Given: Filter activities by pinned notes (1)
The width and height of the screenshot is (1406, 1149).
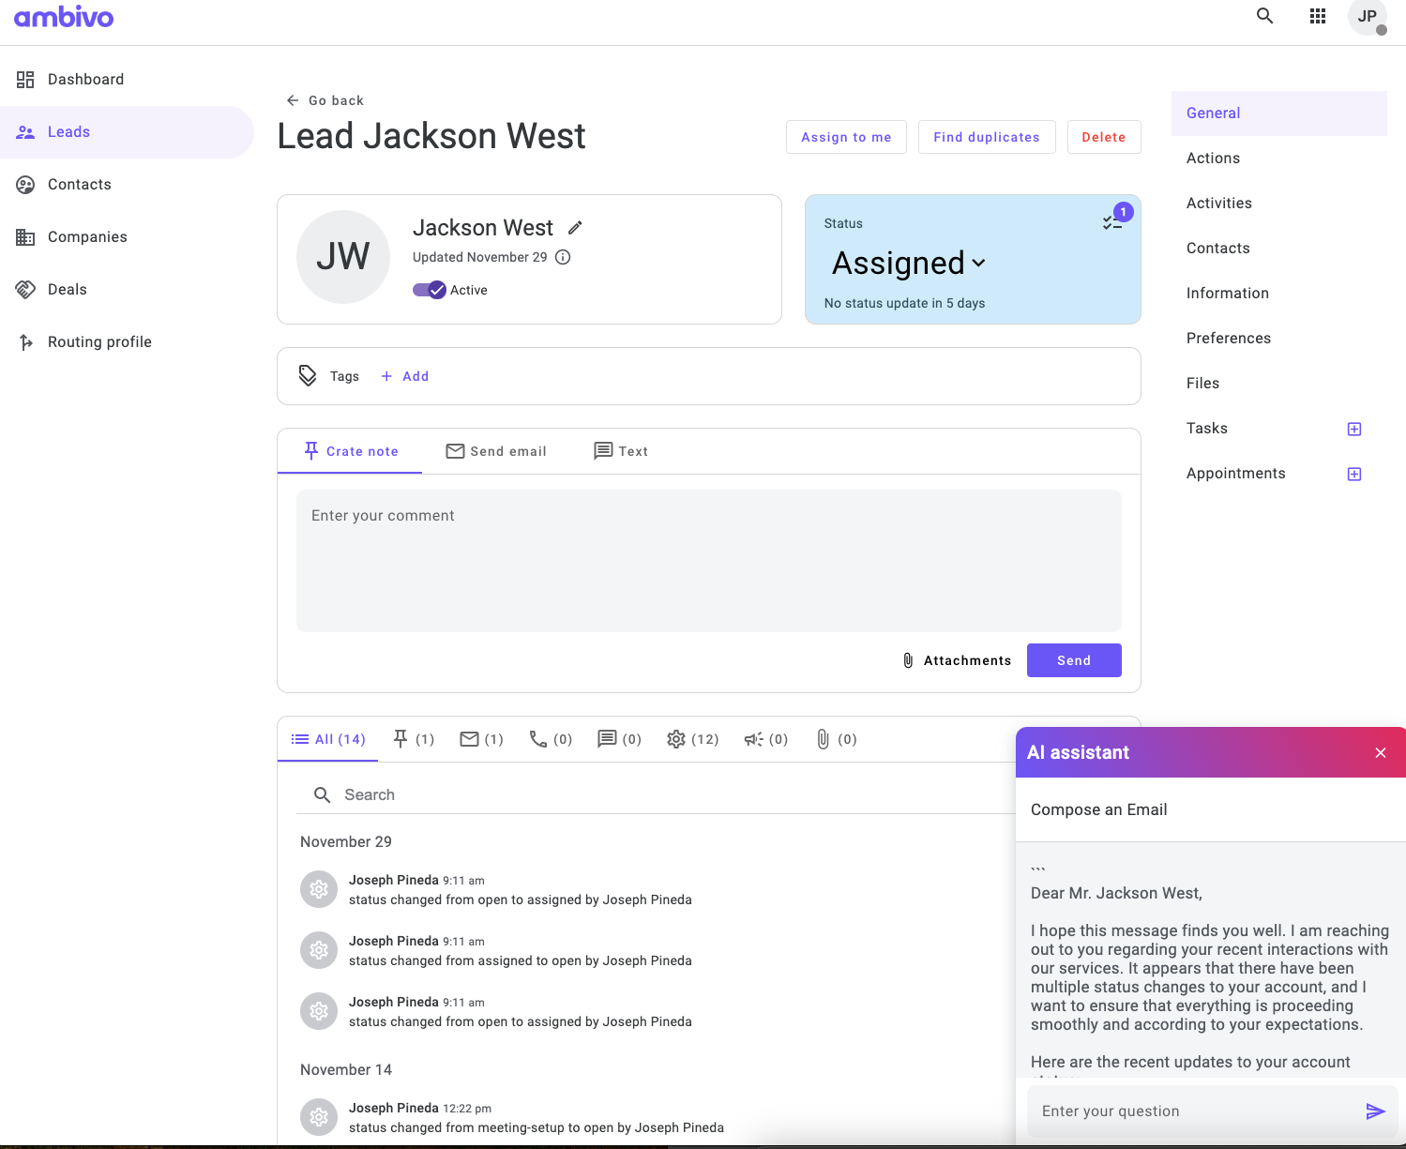Looking at the screenshot, I should pyautogui.click(x=414, y=739).
